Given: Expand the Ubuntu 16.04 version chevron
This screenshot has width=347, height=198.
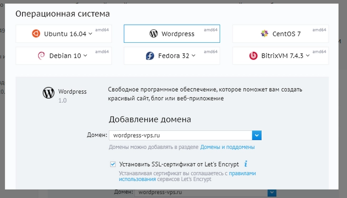Looking at the screenshot, I should pos(90,34).
